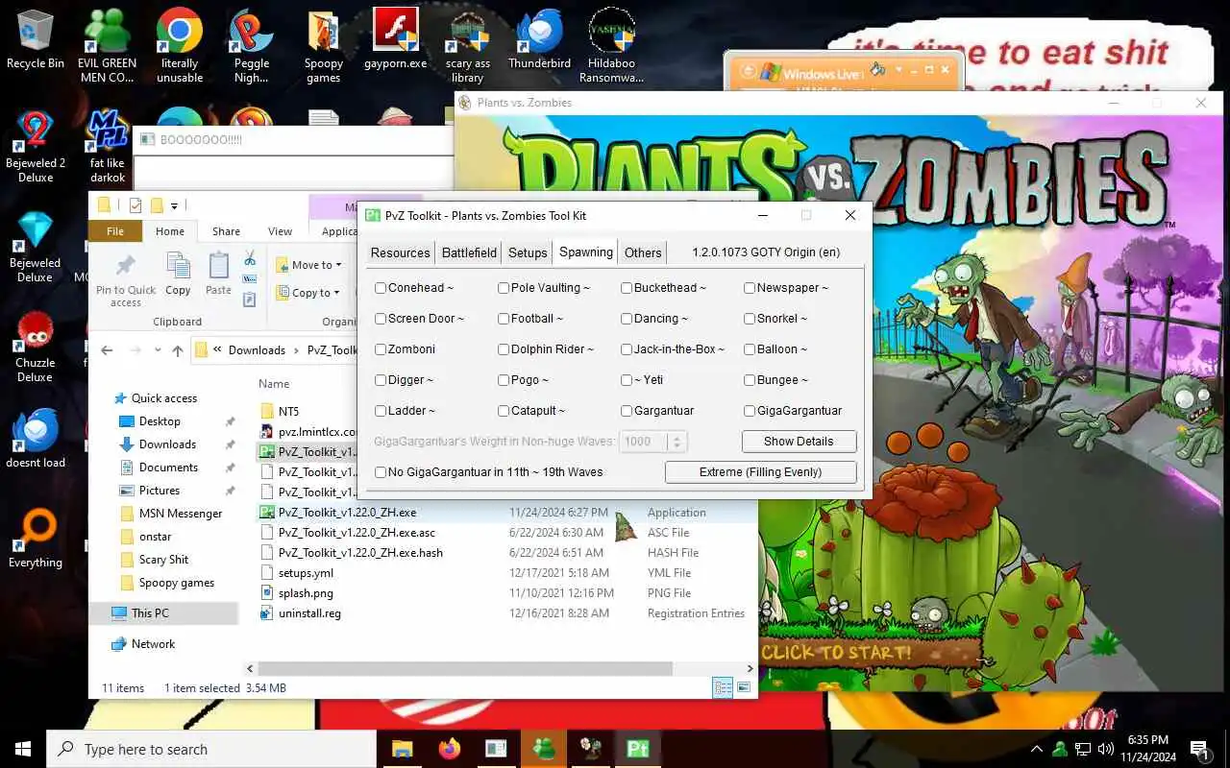Switch Explorer to large icons view
Image resolution: width=1230 pixels, height=768 pixels.
tap(743, 687)
